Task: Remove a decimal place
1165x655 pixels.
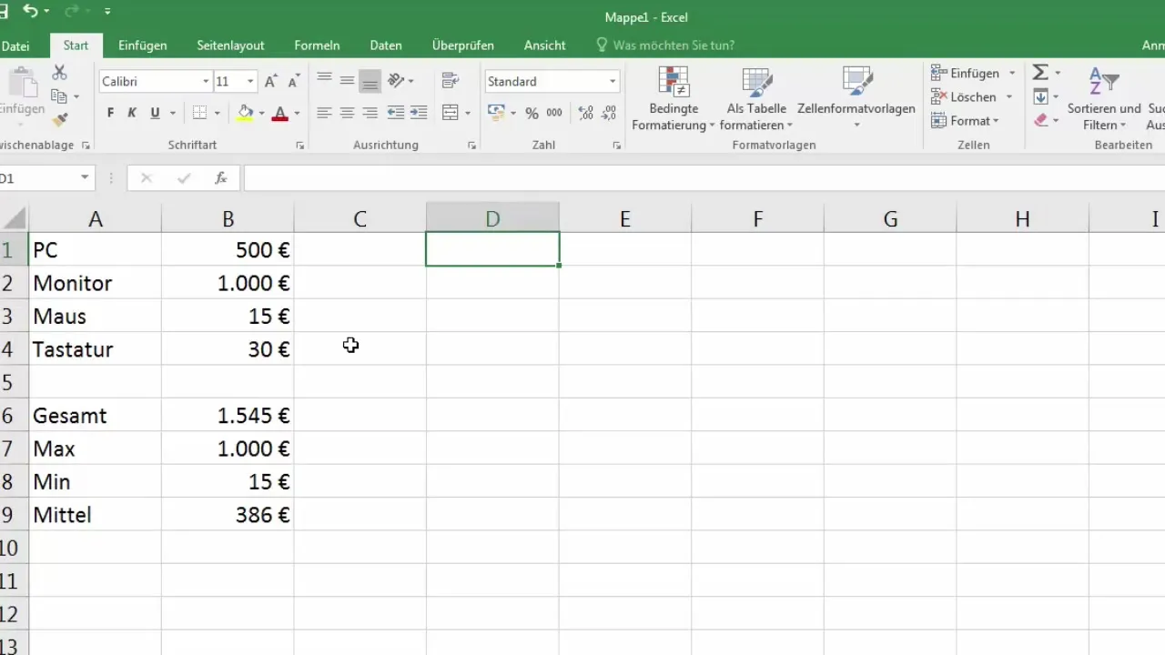Action: tap(609, 114)
